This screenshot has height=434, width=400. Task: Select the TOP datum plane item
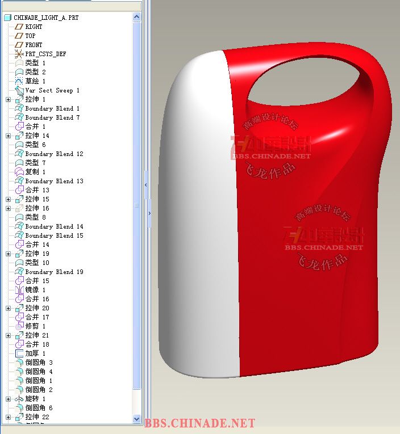(x=30, y=36)
